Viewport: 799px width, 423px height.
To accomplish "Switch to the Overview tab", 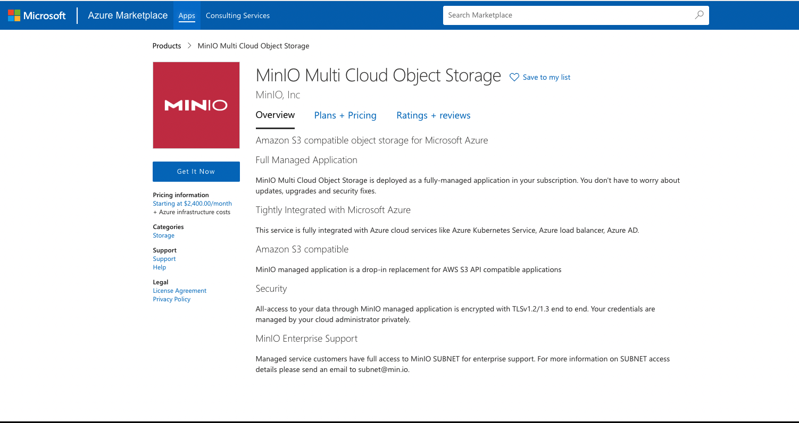I will (275, 115).
